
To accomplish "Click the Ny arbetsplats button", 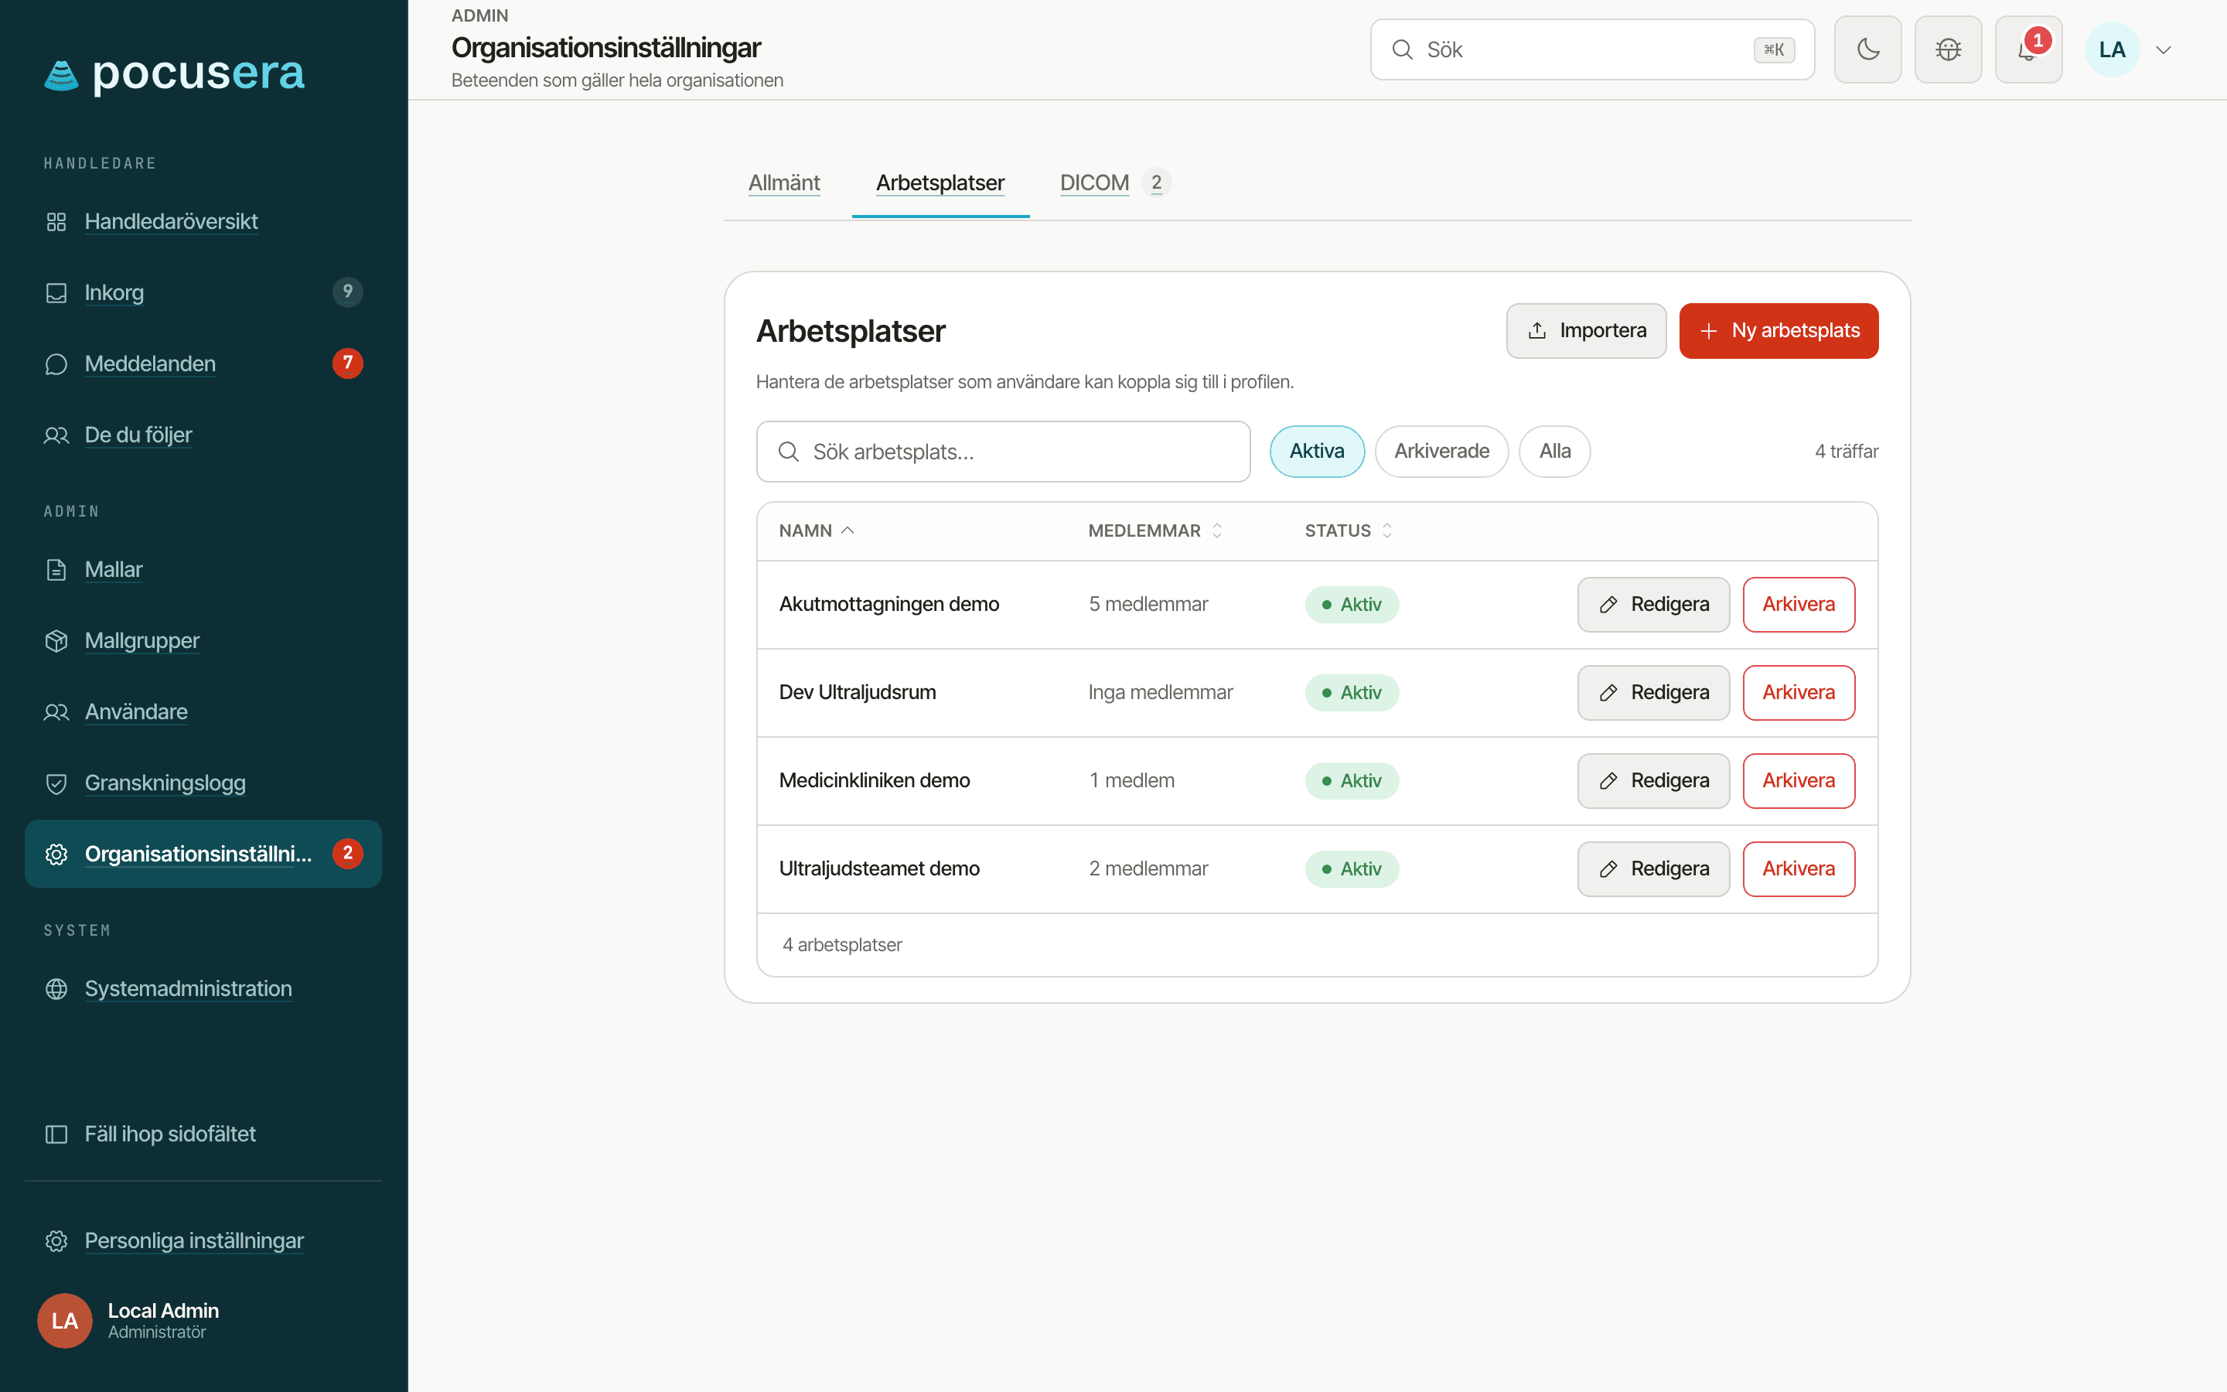I will 1779,330.
